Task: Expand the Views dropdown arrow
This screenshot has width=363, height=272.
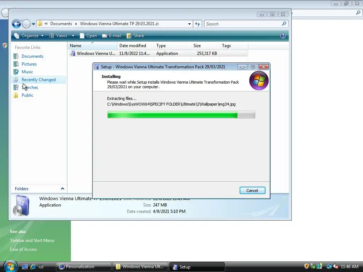Action: tap(73, 36)
